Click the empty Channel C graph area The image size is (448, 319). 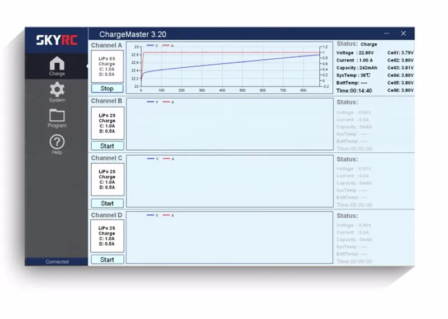pos(230,181)
